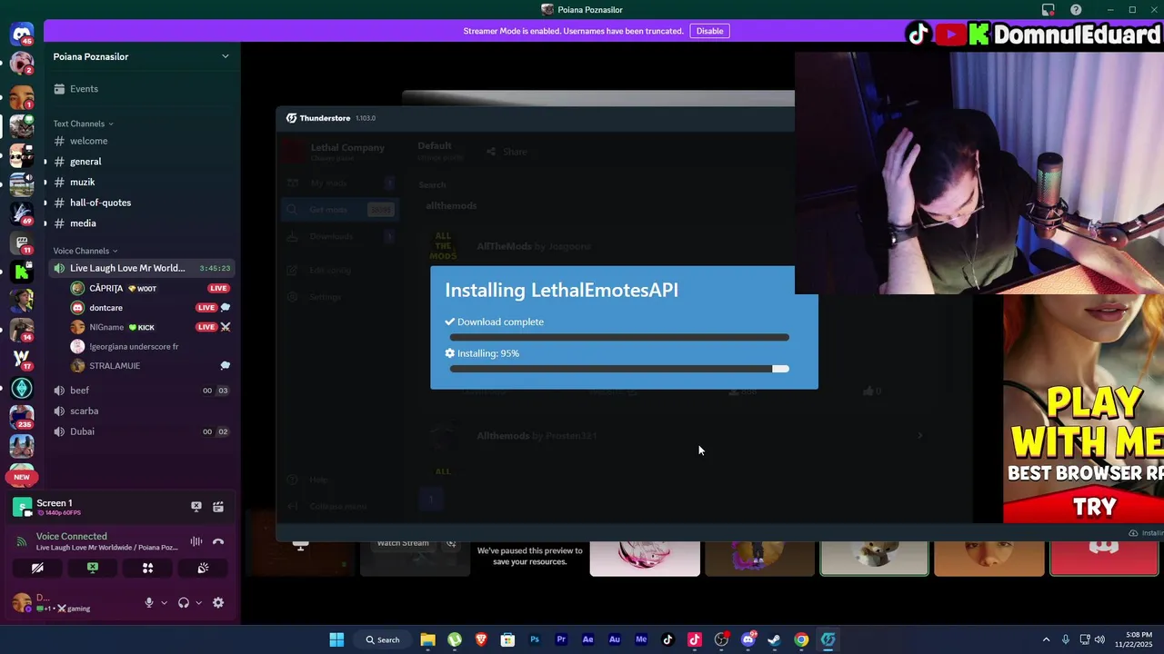Screen dimensions: 1164x654
Task: Click your user avatar in the bottom panel
Action: click(x=21, y=602)
